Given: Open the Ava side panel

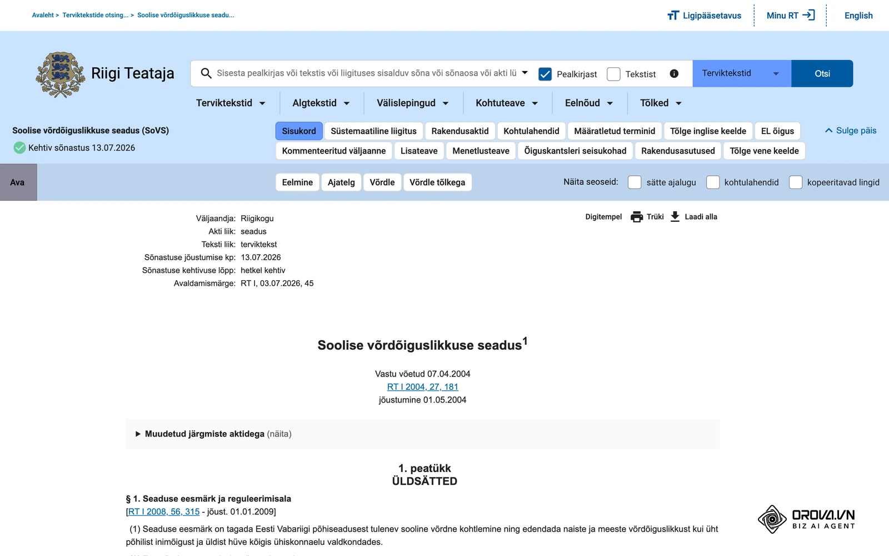Looking at the screenshot, I should [x=18, y=182].
